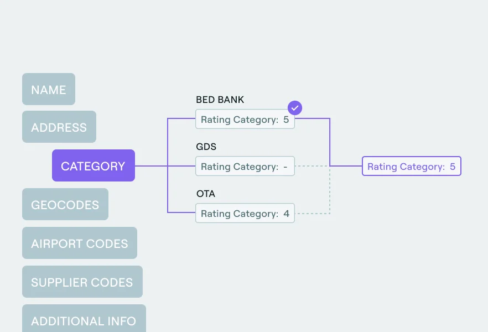488x332 pixels.
Task: Click the dotted connector leaving the GDS box
Action: click(x=312, y=166)
